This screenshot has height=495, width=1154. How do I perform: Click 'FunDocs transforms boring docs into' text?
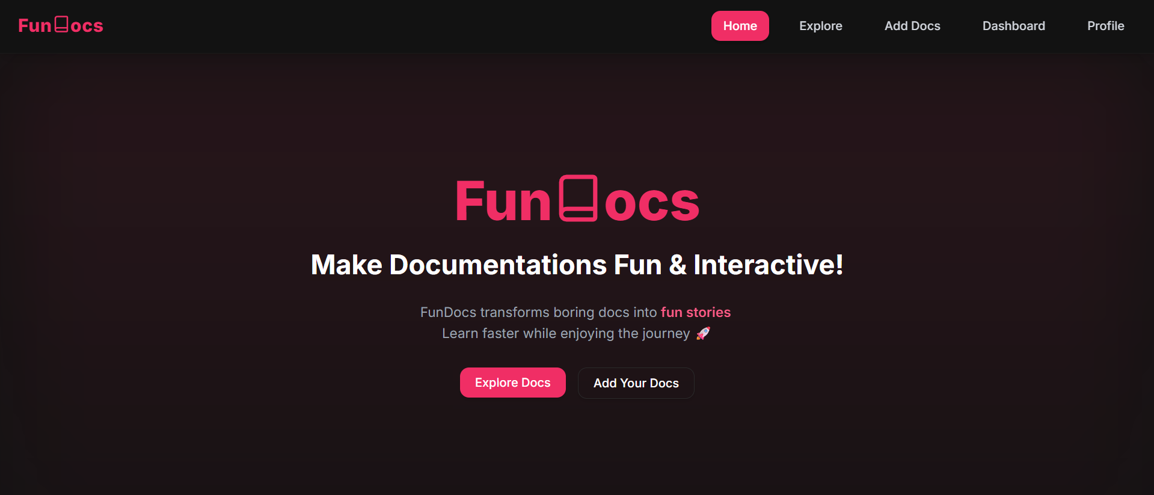pyautogui.click(x=538, y=312)
